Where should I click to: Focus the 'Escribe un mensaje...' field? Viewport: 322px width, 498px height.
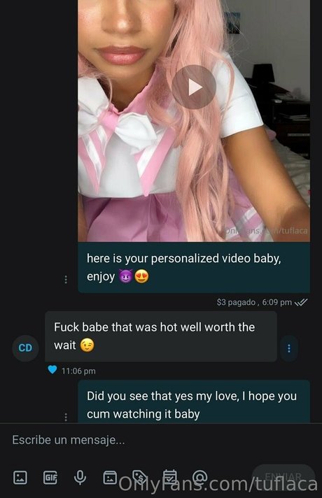[x=161, y=440]
